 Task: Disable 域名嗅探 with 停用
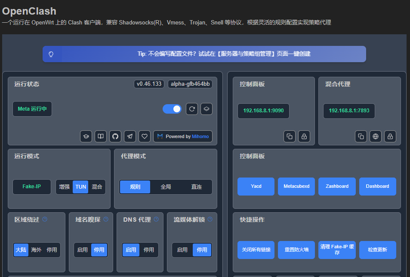(99, 250)
